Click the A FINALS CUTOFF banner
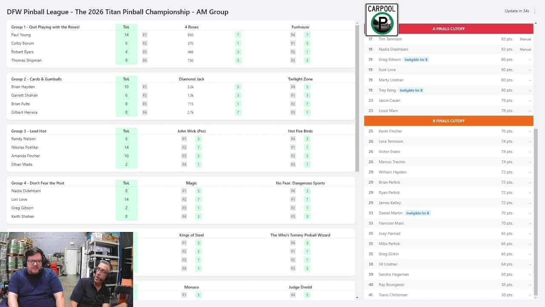This screenshot has width=545, height=307. pos(448,29)
